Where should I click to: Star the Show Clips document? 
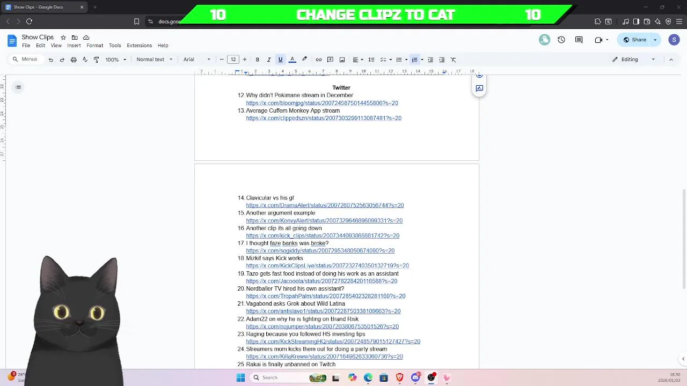coord(63,38)
